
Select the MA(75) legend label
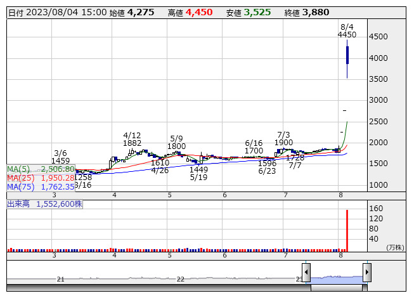click(x=41, y=187)
